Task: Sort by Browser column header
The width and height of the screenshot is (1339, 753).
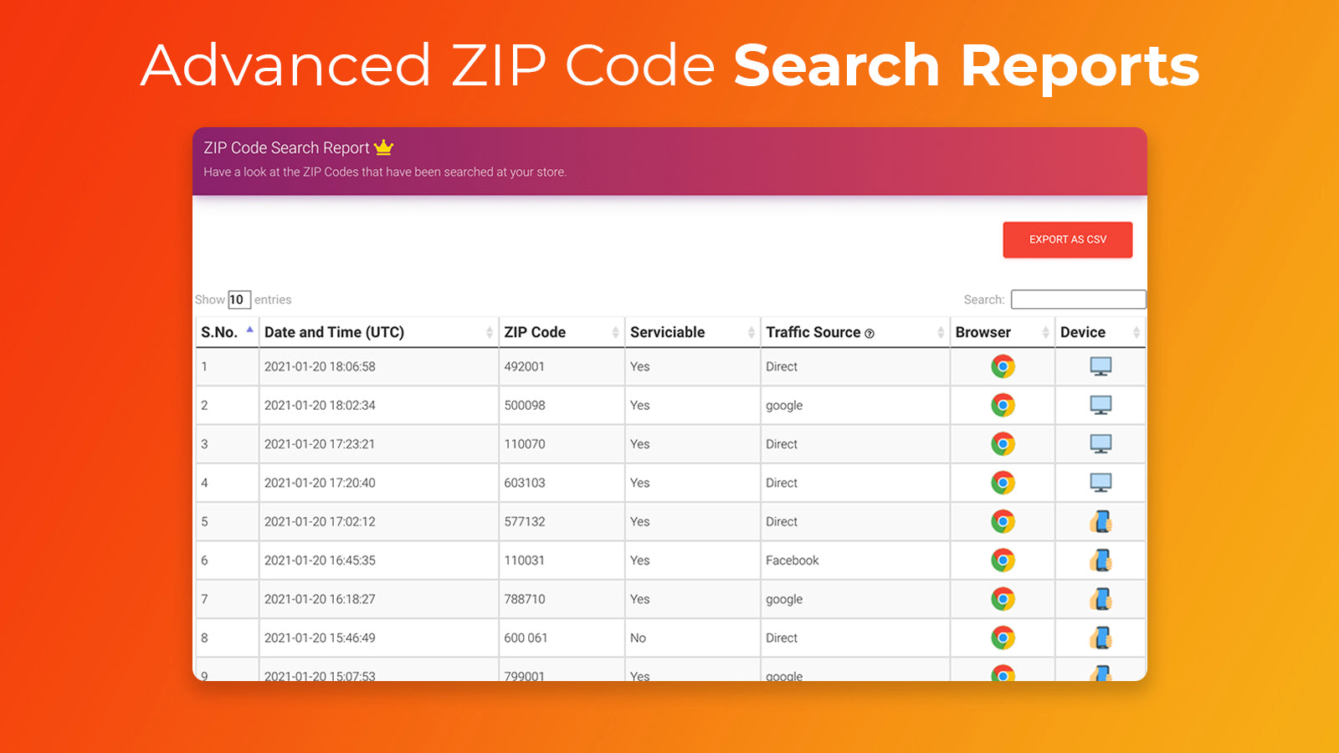Action: (x=983, y=332)
